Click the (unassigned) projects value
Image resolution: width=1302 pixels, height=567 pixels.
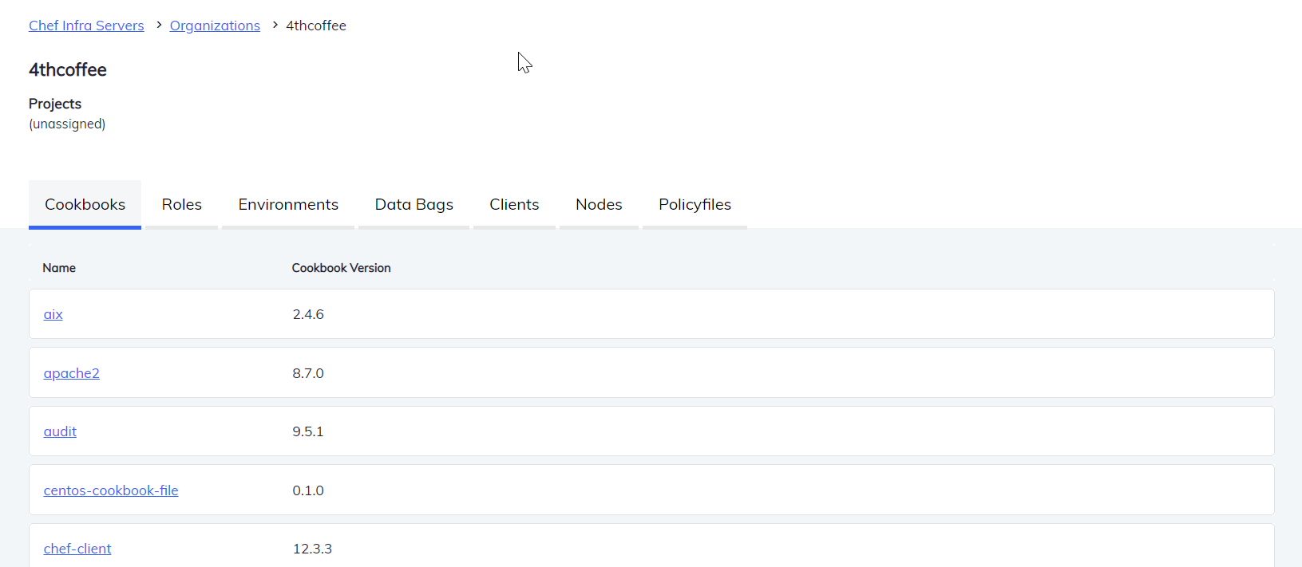[x=67, y=124]
